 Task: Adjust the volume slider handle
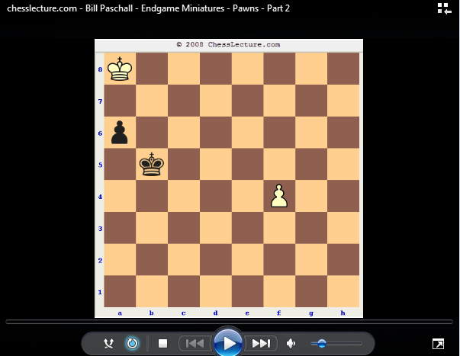321,343
